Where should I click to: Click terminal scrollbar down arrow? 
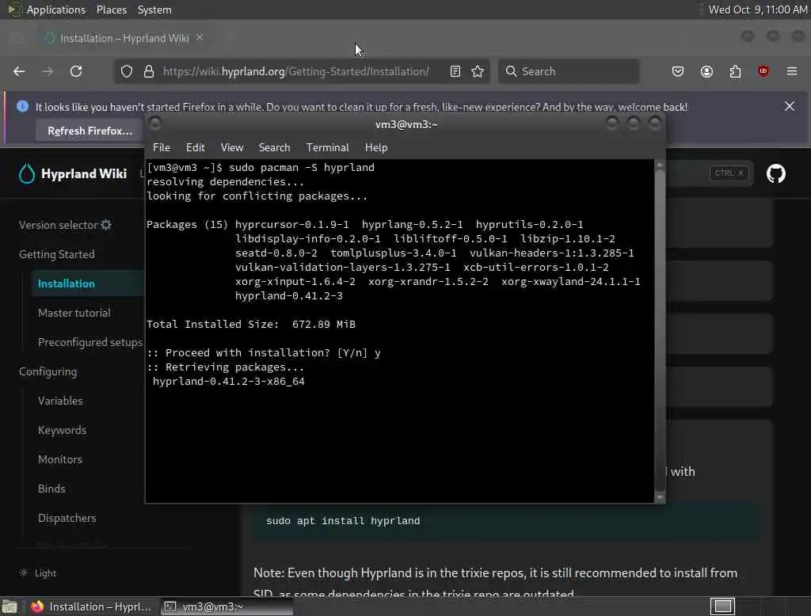pyautogui.click(x=660, y=497)
